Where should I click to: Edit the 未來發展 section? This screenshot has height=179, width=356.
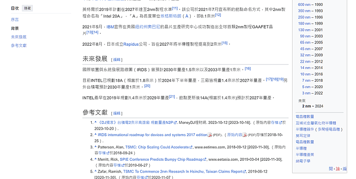click(117, 60)
